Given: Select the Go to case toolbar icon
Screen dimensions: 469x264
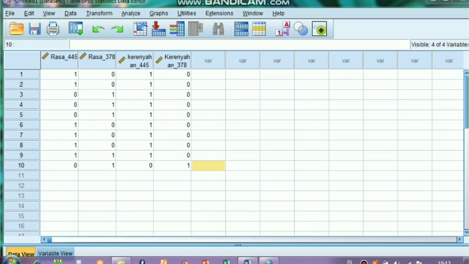Looking at the screenshot, I should 140,29.
